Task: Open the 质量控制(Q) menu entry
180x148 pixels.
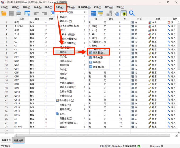Action: 66,118
